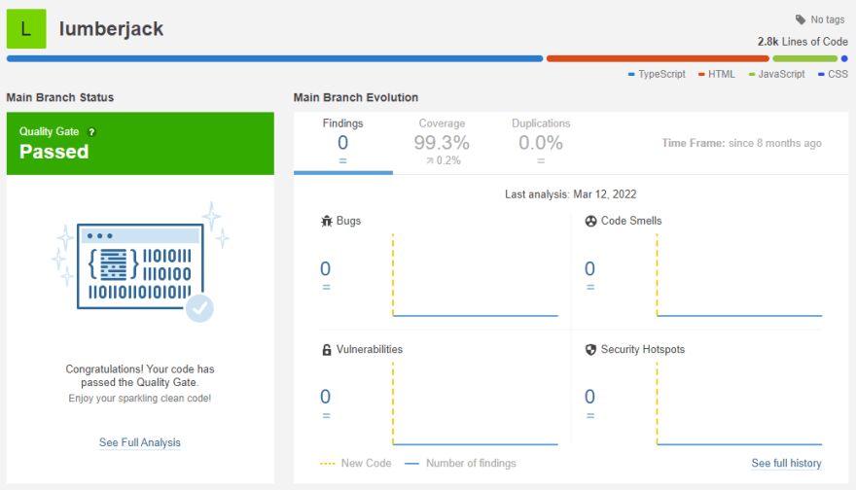Click the green lumberjack project avatar

pos(26,29)
